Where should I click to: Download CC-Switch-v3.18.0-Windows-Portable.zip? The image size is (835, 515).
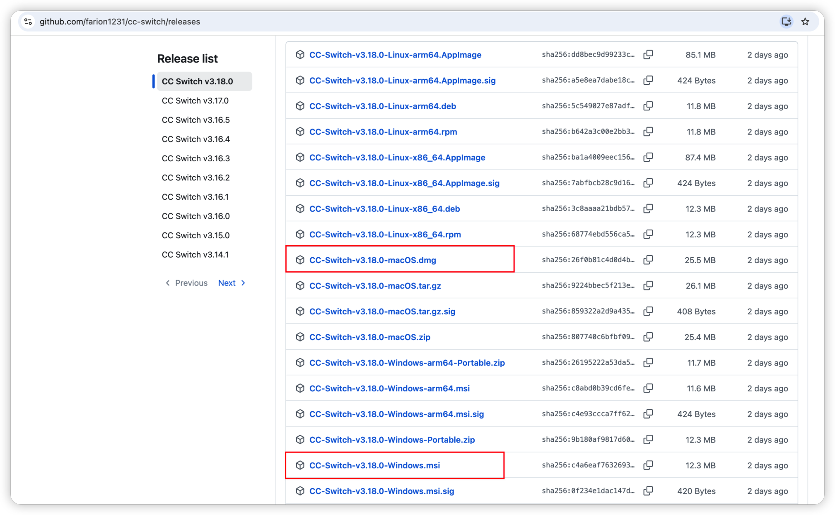point(392,440)
